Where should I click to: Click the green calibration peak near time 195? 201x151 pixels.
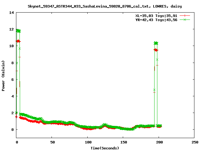point(156,43)
